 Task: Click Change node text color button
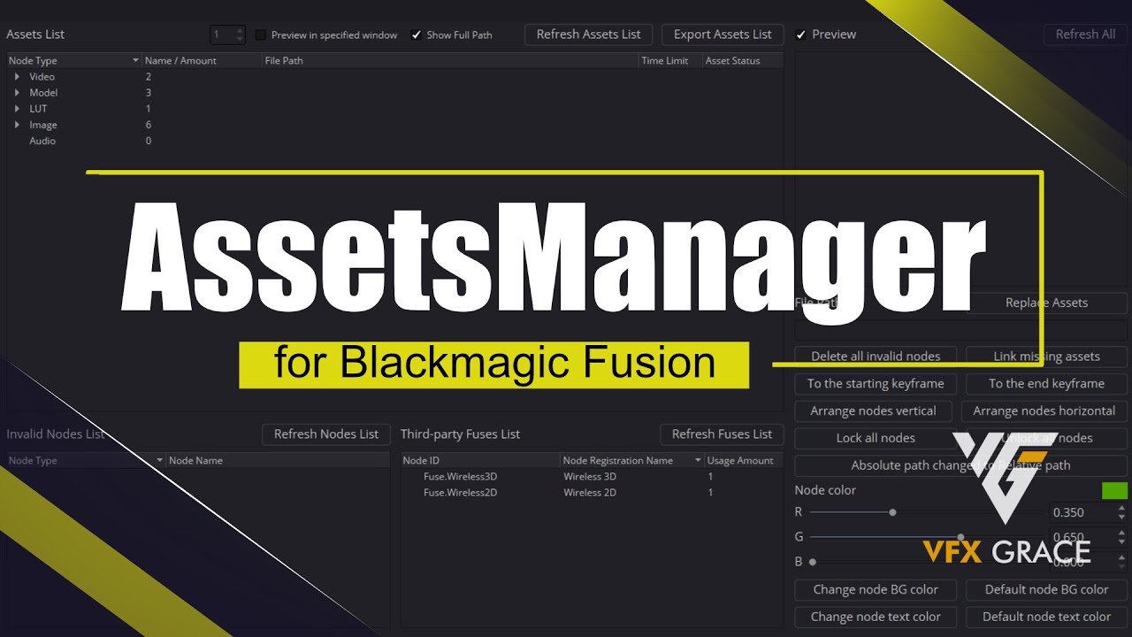click(x=876, y=618)
